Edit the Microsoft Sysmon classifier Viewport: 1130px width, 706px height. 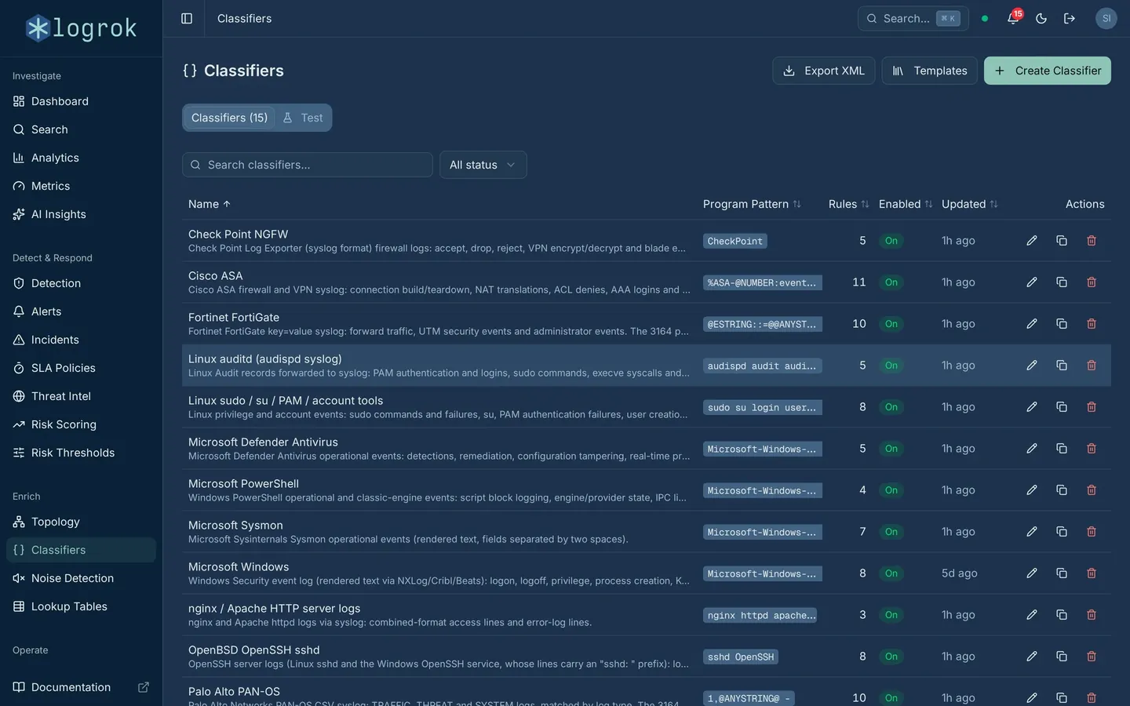click(1032, 532)
